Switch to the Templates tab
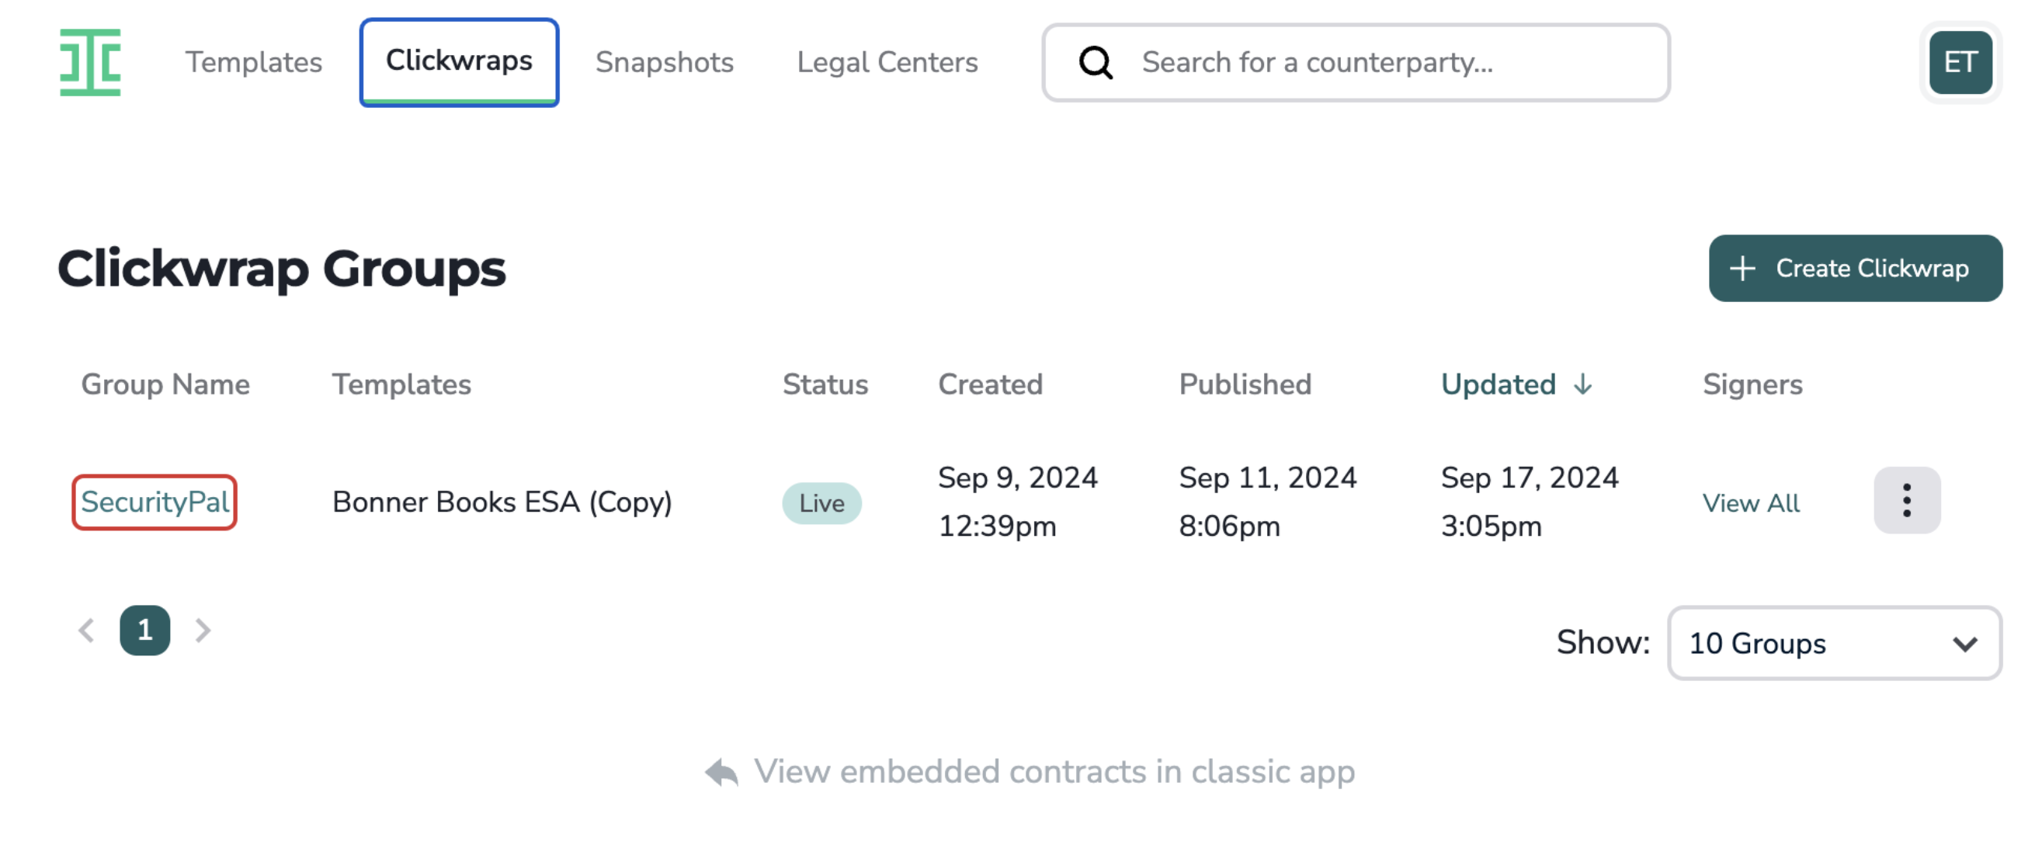 pos(254,63)
